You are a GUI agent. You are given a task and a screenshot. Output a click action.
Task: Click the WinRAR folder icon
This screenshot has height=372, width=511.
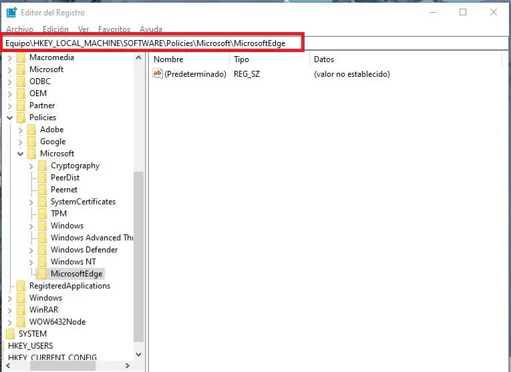click(21, 310)
